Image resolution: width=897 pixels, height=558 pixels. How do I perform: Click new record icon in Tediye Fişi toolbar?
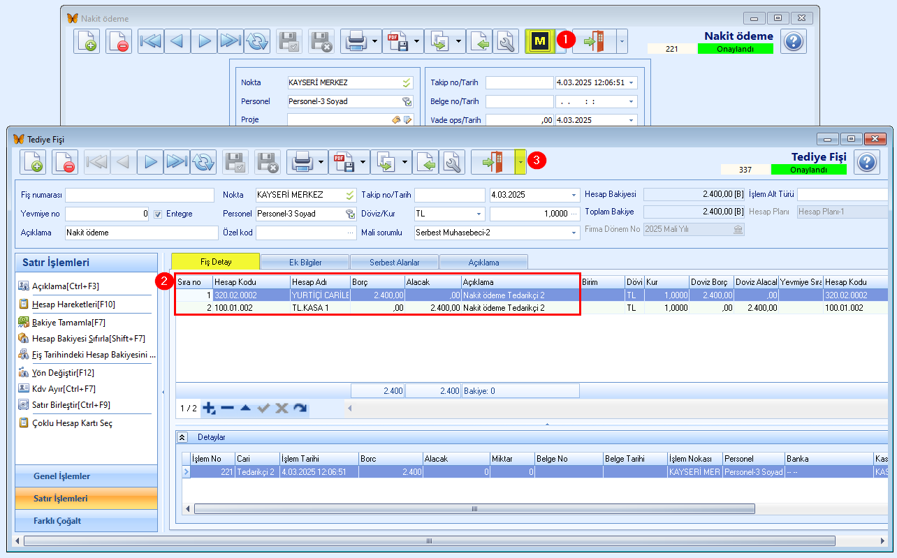pyautogui.click(x=32, y=162)
